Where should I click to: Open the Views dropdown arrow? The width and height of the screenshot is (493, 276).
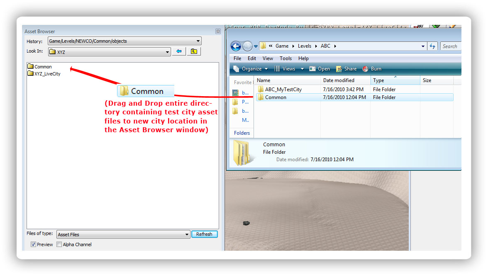click(302, 69)
